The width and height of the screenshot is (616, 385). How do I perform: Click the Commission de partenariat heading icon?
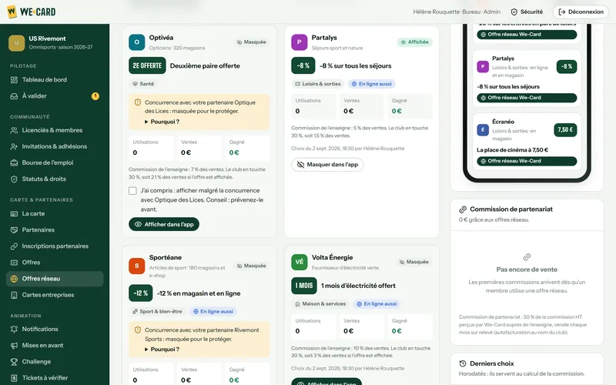pyautogui.click(x=463, y=209)
